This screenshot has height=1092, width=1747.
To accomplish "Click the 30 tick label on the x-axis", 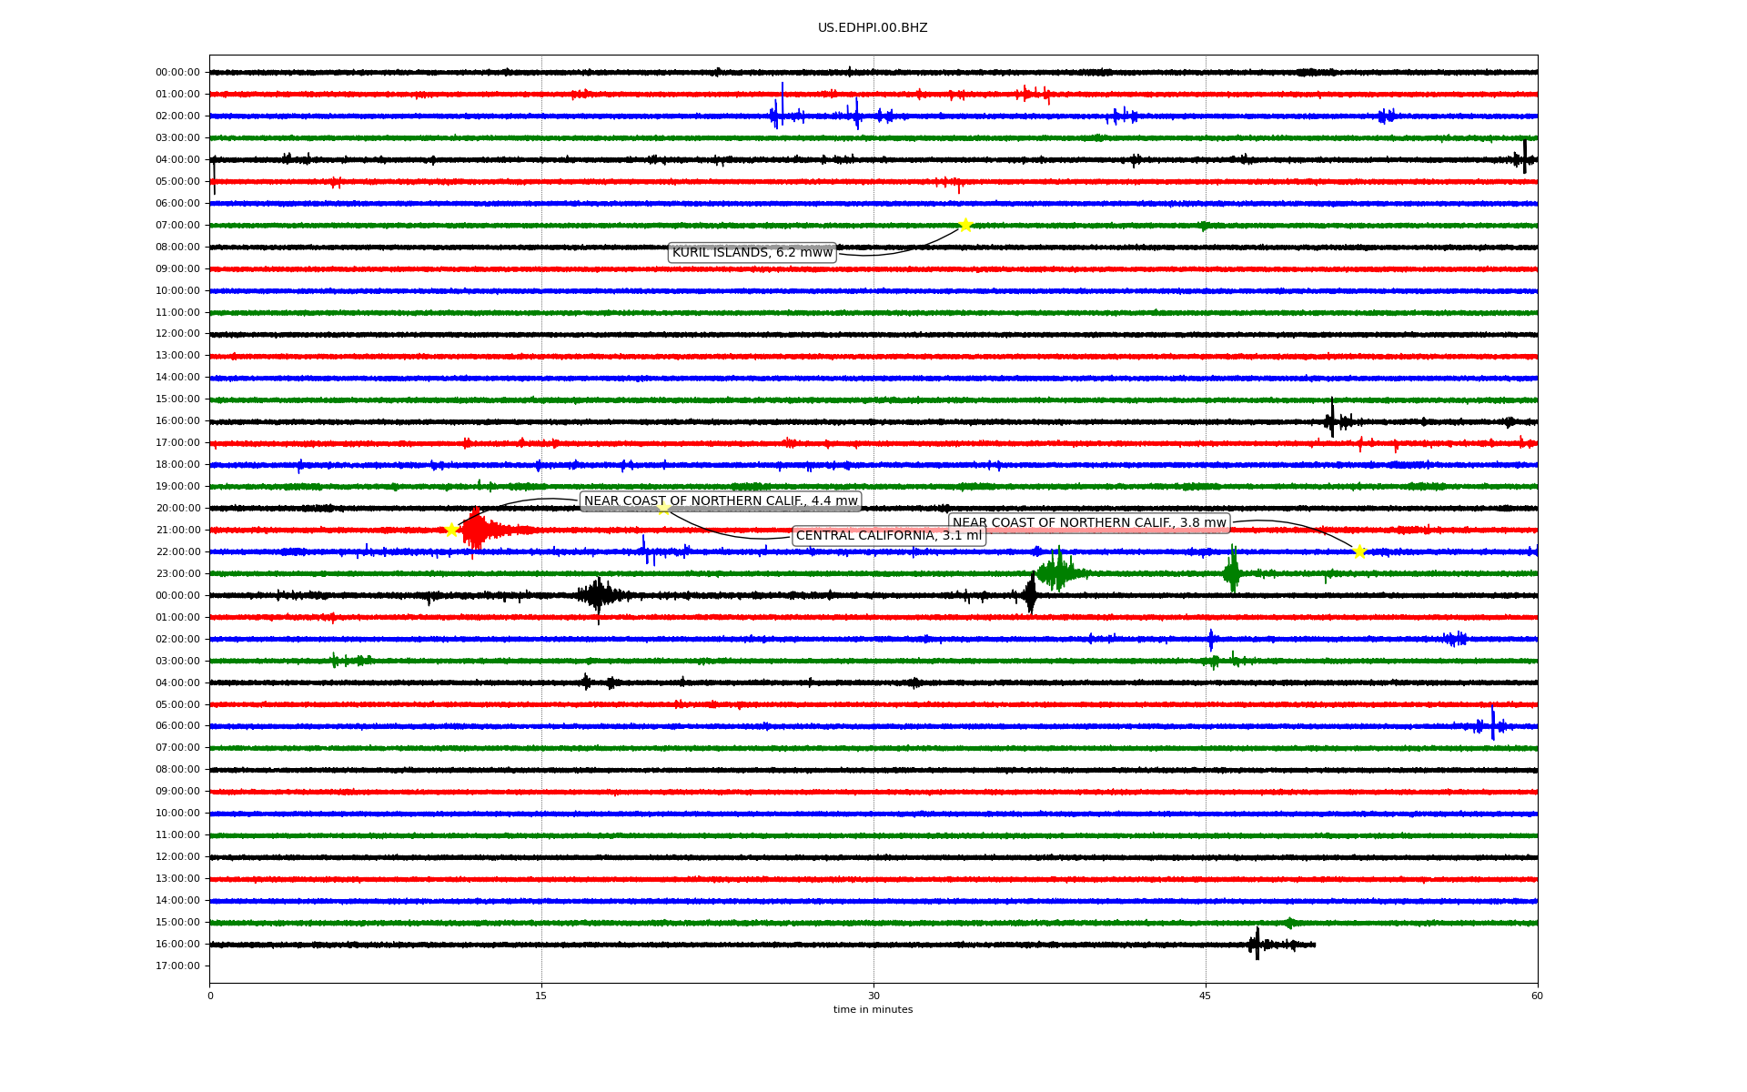I will 873,996.
